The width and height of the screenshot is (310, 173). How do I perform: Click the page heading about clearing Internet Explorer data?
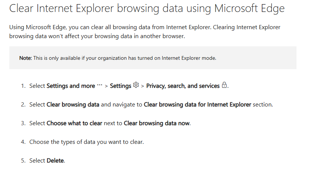pos(147,8)
